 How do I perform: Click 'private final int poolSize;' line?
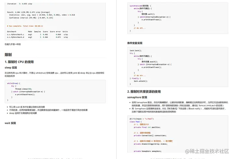pos(147,127)
